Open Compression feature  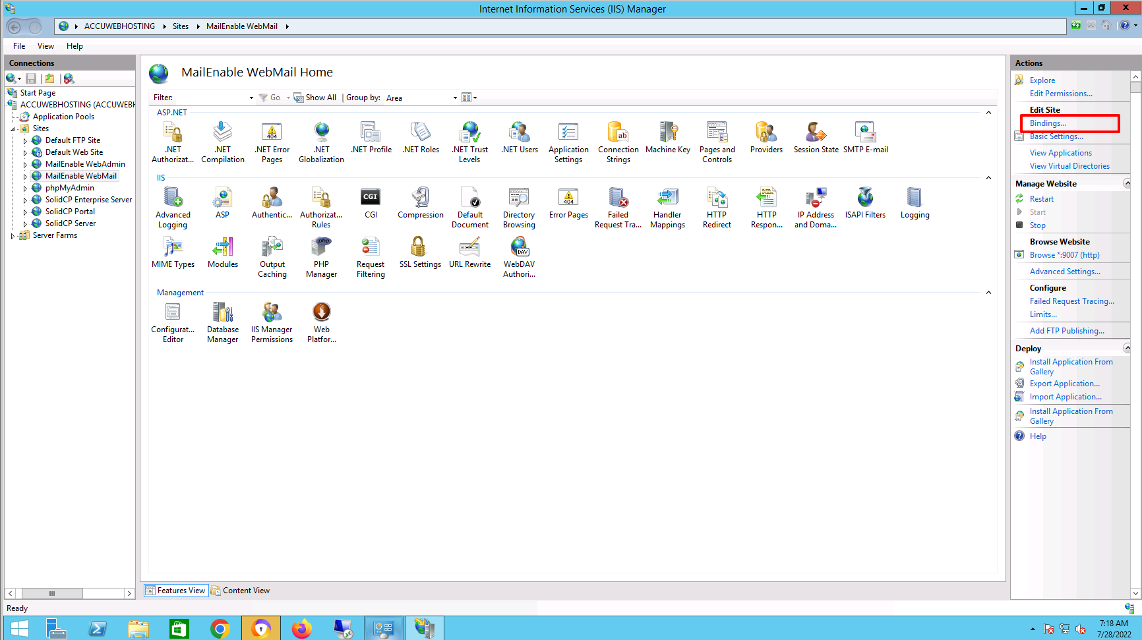(421, 203)
